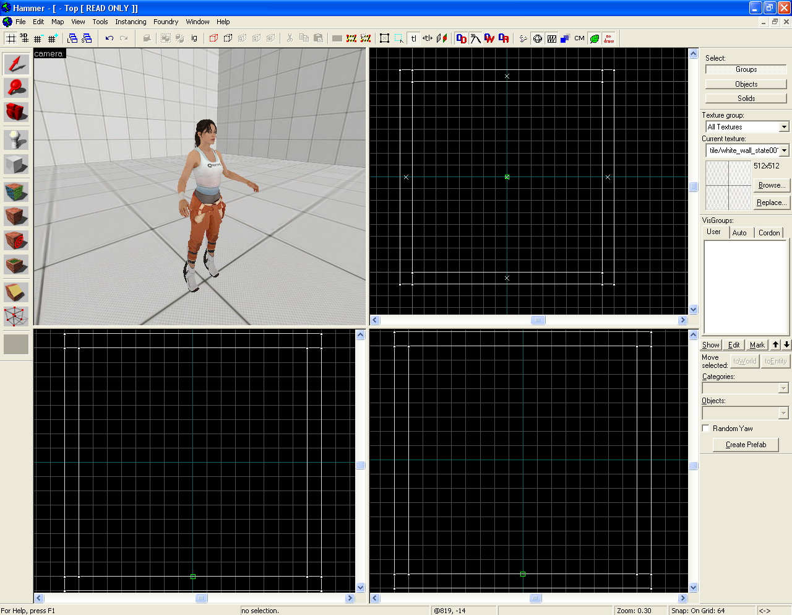
Task: Select the Vertex manipulation tool
Action: click(x=16, y=316)
